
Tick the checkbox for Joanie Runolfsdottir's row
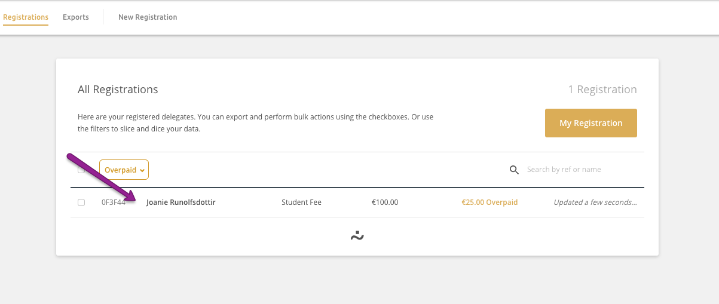point(81,202)
